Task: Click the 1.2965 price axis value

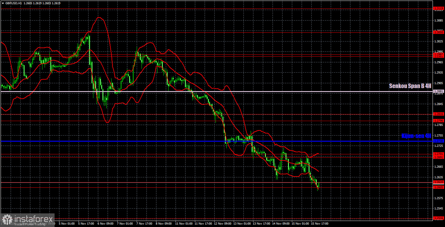Action: pyautogui.click(x=439, y=62)
